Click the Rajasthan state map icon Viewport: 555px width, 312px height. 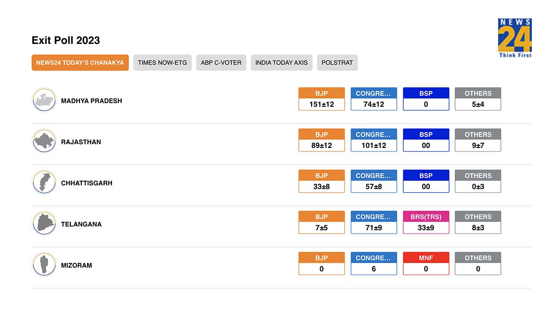point(44,141)
